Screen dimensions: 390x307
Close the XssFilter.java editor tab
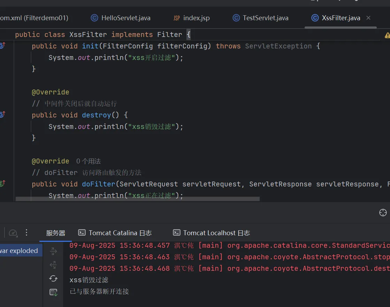point(368,18)
